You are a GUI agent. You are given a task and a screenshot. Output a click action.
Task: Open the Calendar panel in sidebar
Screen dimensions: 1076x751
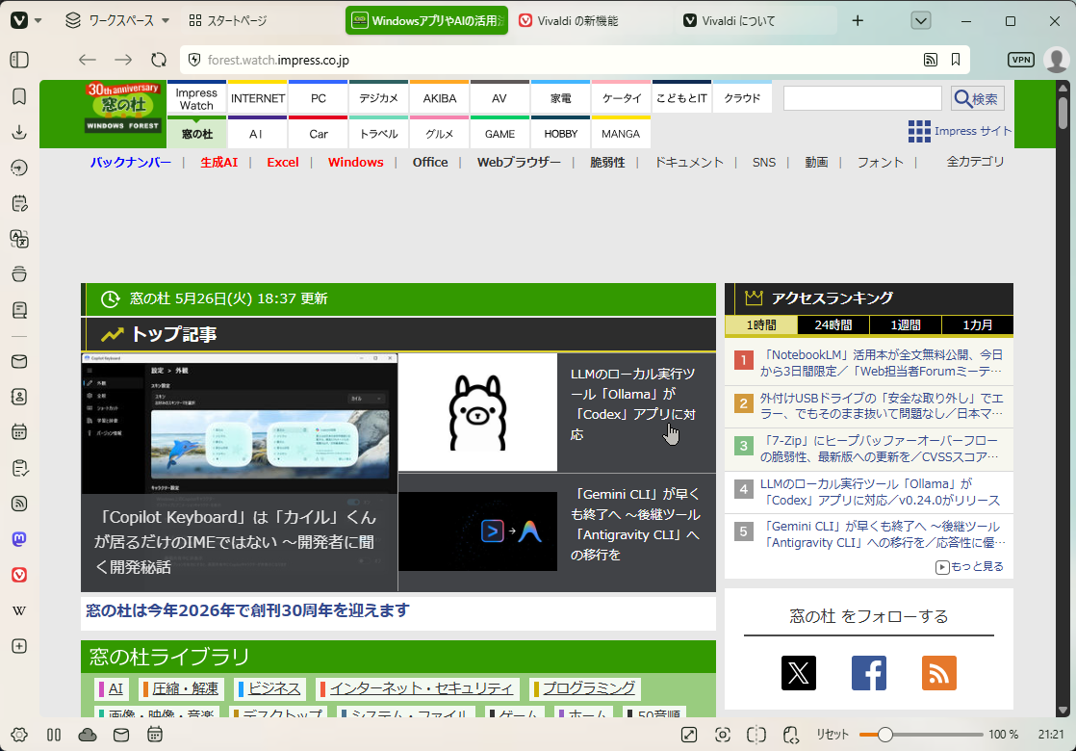coord(20,432)
